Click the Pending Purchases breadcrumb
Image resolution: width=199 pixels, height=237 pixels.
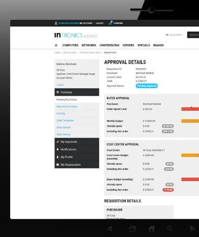tap(90, 52)
